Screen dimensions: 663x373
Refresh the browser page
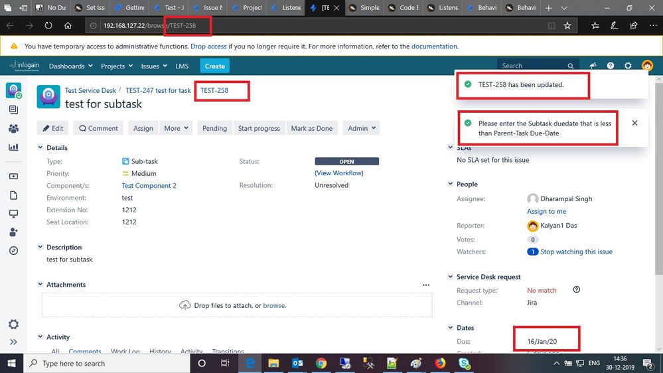tap(48, 25)
